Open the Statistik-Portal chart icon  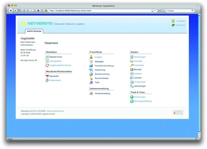47,57
